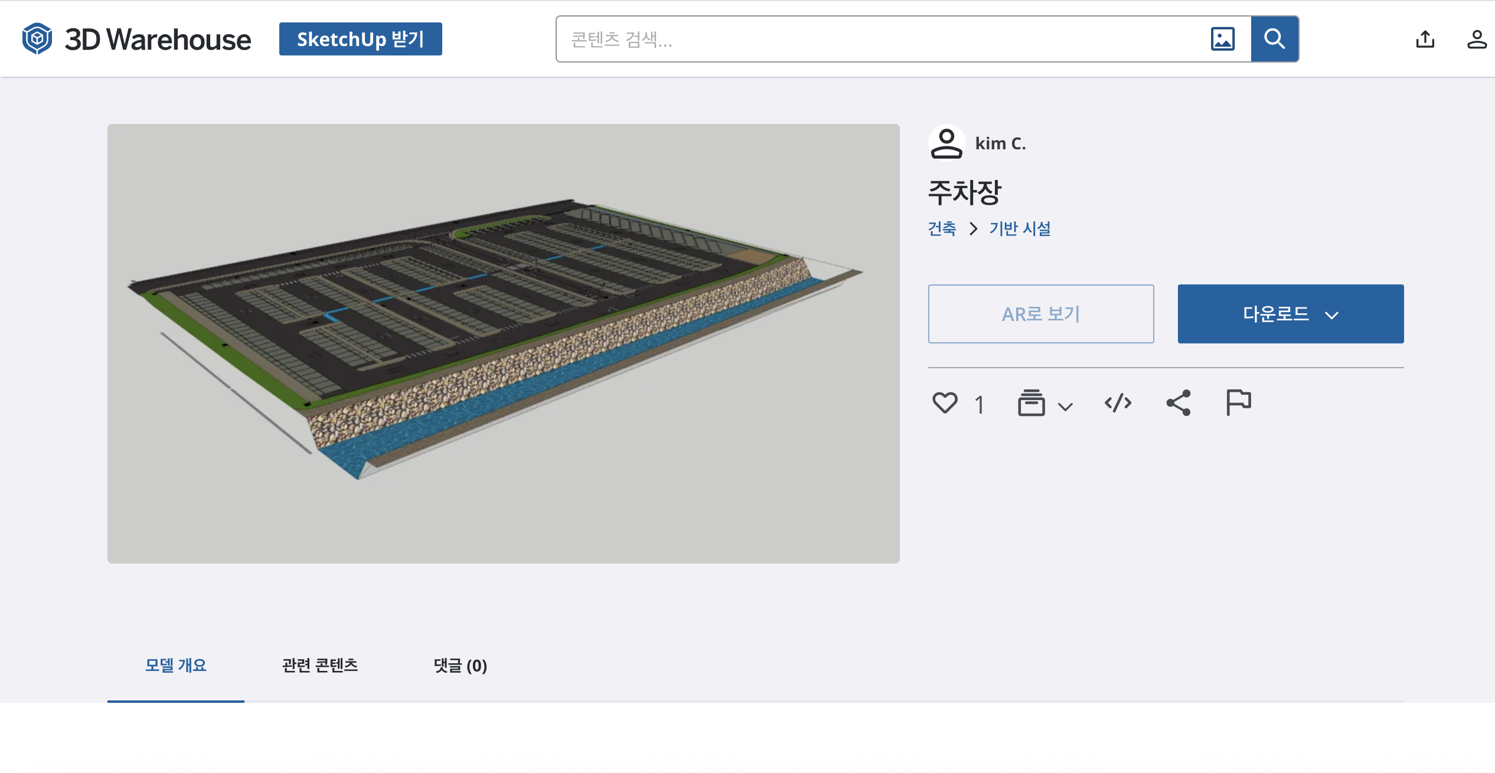Toggle the heart like button
The image size is (1495, 773).
(x=945, y=403)
